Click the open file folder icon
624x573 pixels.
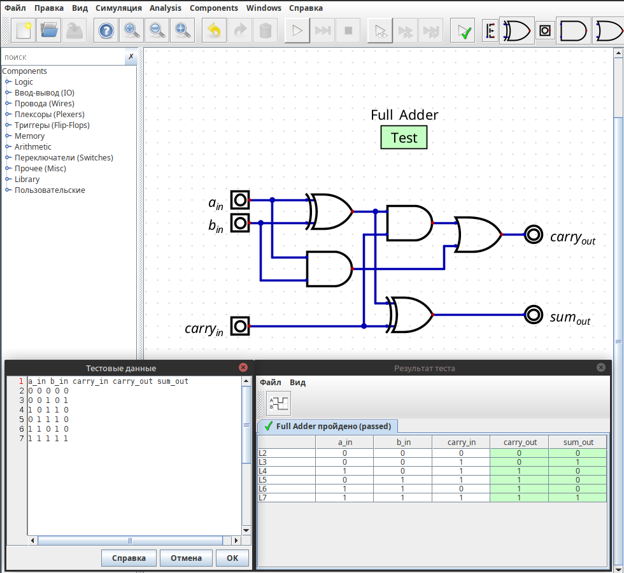click(x=49, y=31)
